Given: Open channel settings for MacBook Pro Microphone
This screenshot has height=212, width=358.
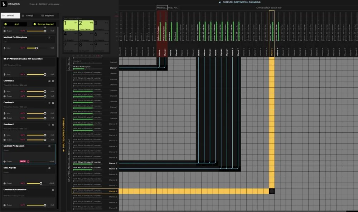Looking at the screenshot, I should [x=49, y=38].
